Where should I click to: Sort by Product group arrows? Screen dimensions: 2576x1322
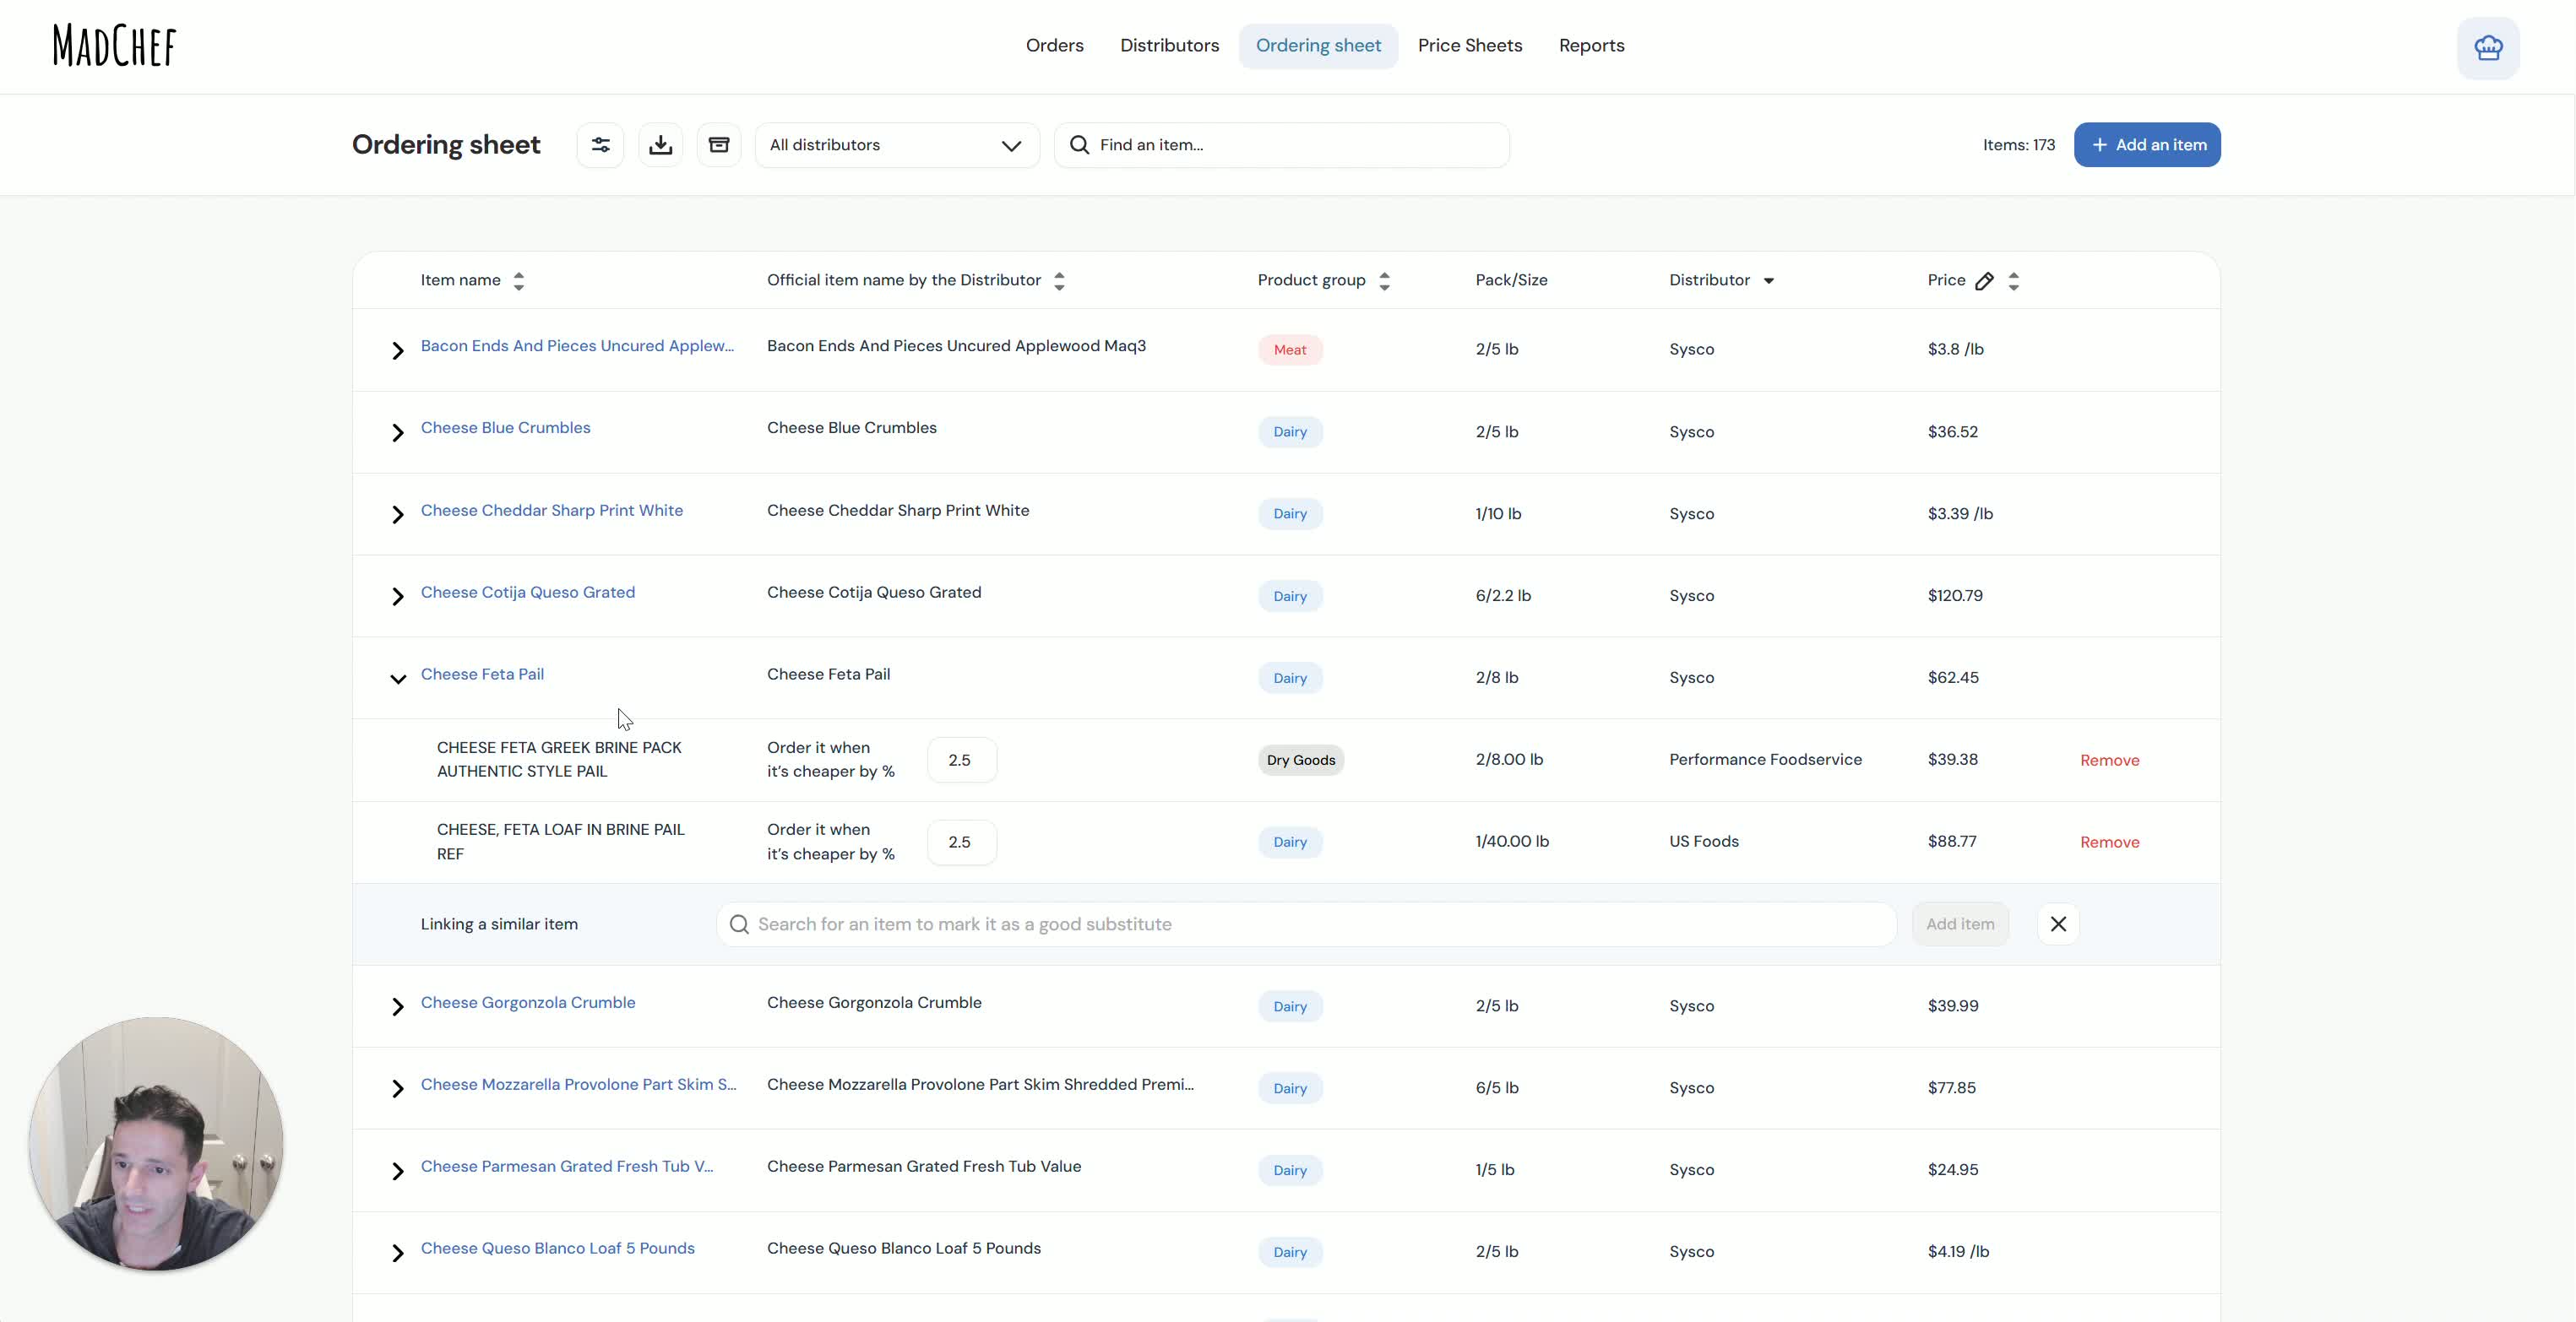click(1384, 281)
